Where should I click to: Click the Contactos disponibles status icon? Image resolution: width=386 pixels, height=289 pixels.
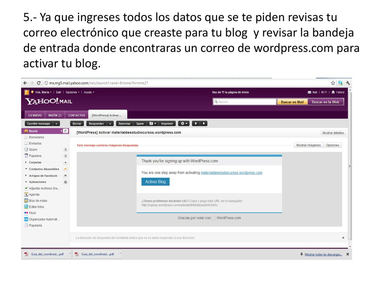66,169
